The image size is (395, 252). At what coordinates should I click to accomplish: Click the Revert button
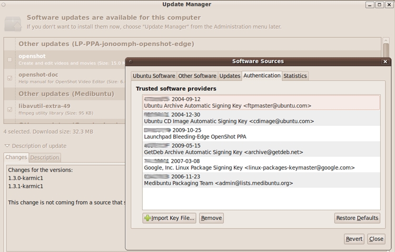coord(354,239)
